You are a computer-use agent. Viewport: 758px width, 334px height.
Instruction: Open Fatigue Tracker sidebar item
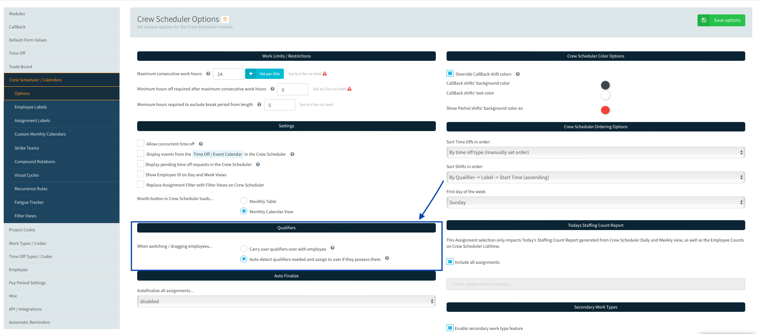62,203
